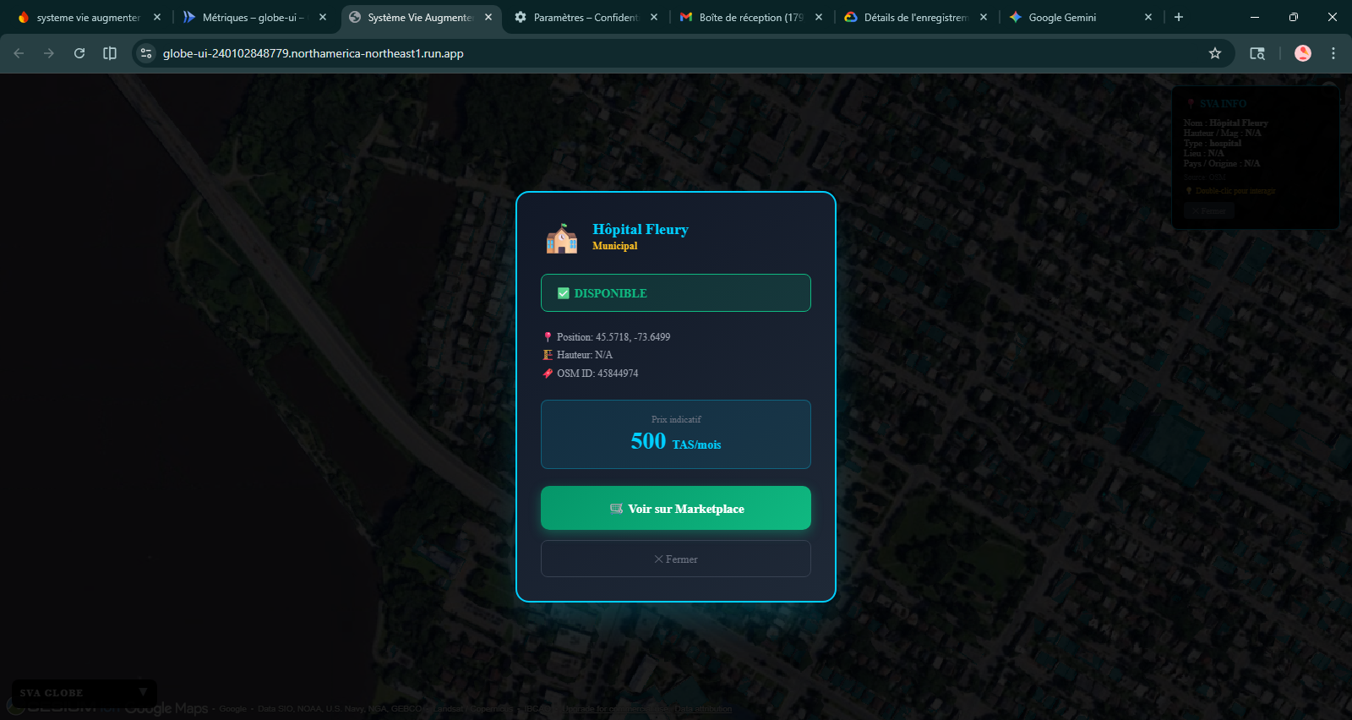Click the 500 TAS/mois price box
Screen dimensions: 1352x720
tap(675, 434)
